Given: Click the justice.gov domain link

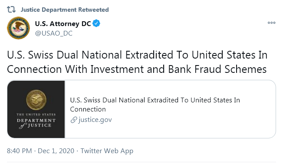Looking at the screenshot, I should coord(95,120).
